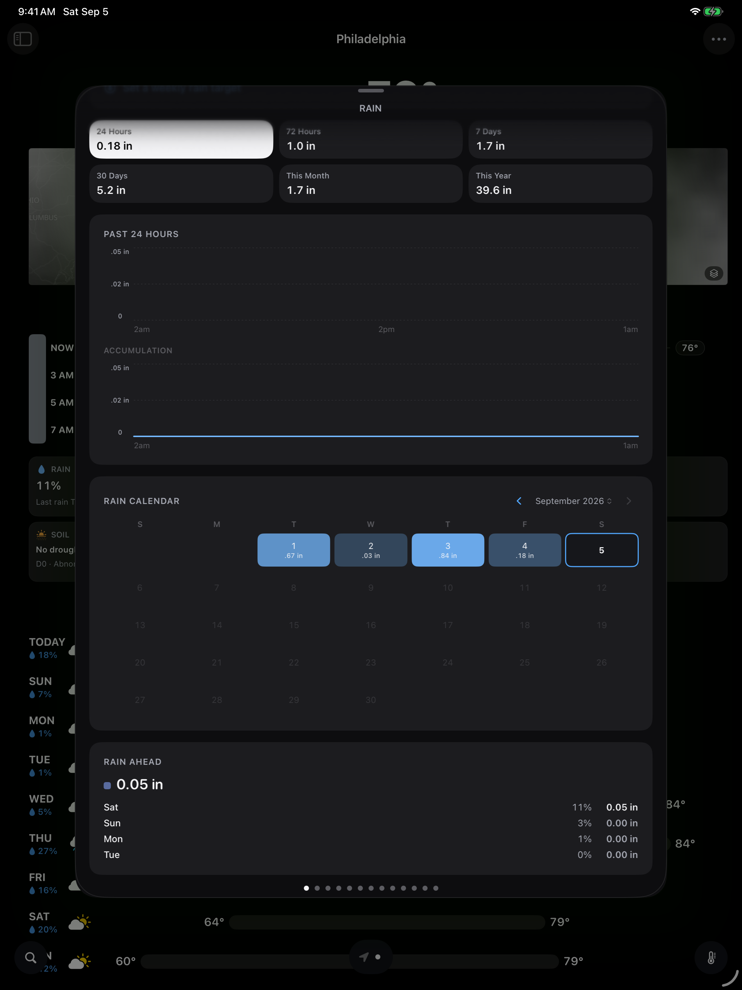Check the Wi-Fi status icon
Viewport: 742px width, 990px height.
pyautogui.click(x=694, y=12)
